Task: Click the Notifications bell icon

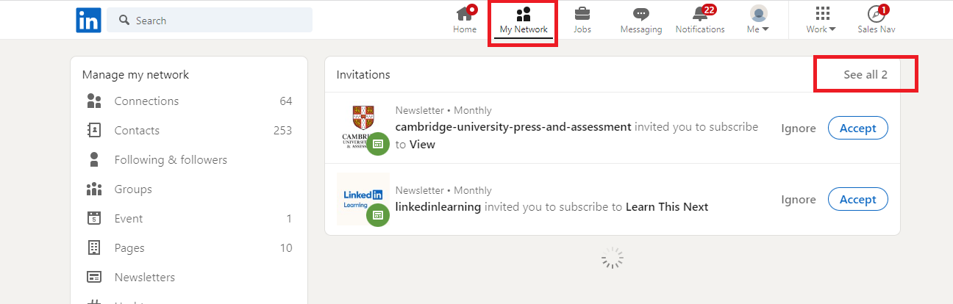Action: click(699, 13)
